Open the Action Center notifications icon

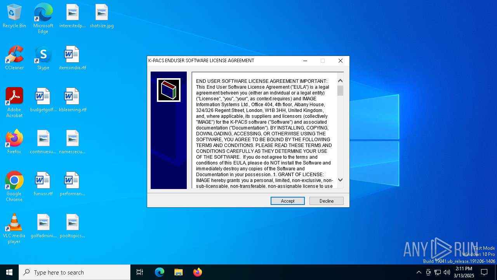(x=484, y=272)
